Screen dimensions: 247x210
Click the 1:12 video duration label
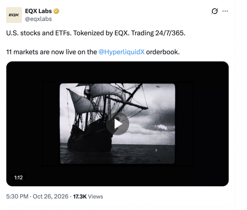coord(18,177)
